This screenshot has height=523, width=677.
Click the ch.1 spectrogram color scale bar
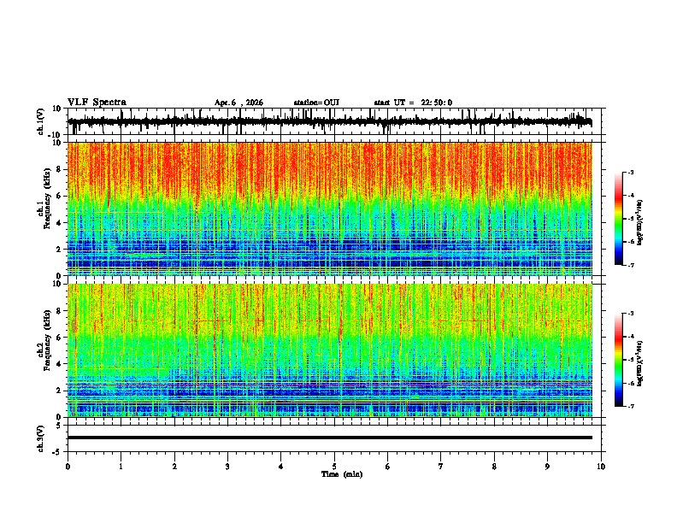[618, 219]
